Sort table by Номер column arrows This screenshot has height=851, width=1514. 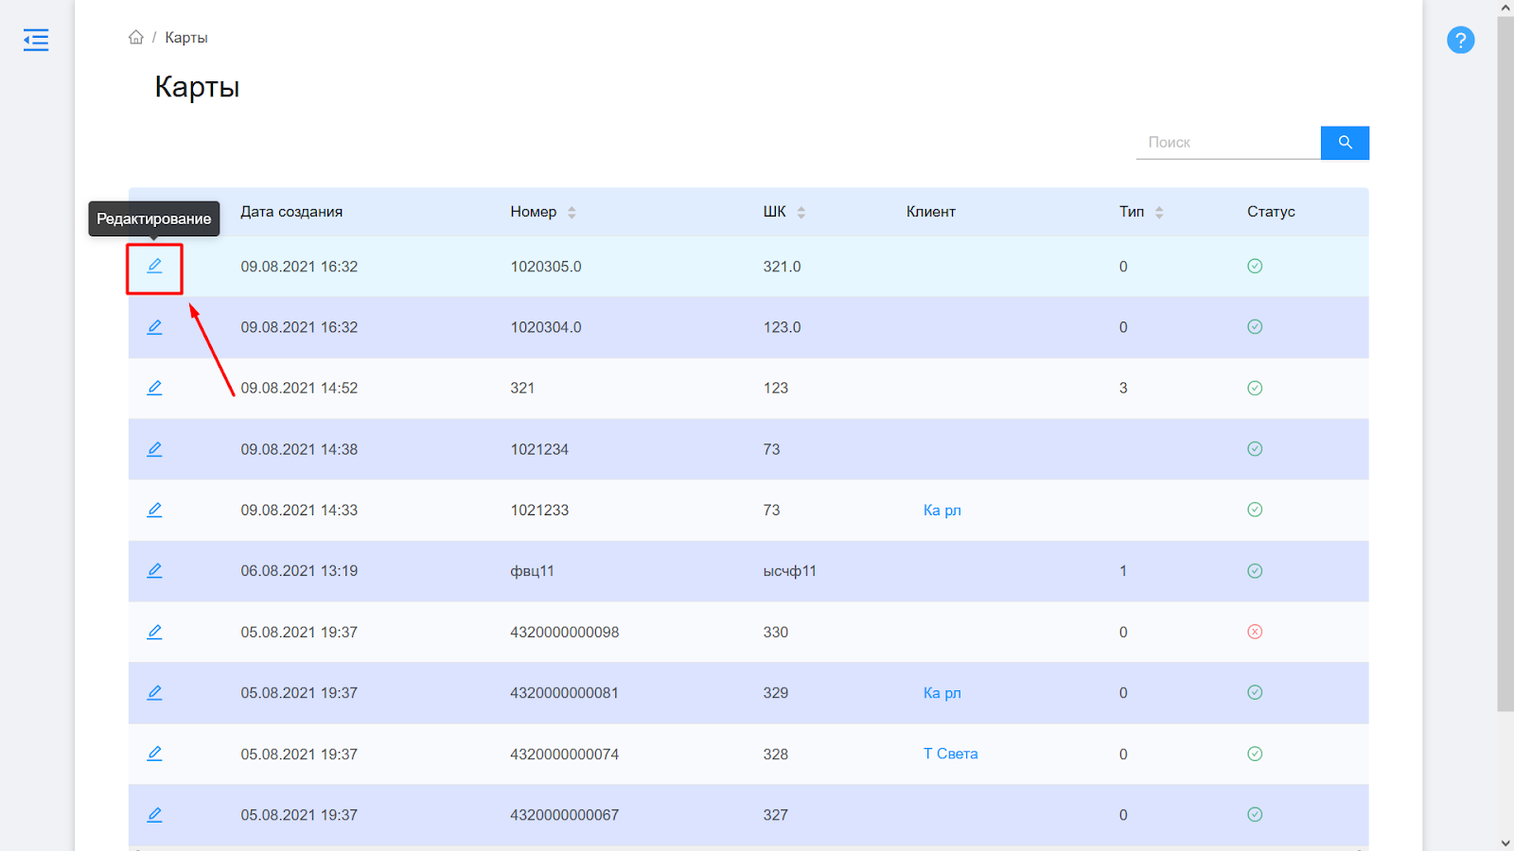[x=572, y=213]
